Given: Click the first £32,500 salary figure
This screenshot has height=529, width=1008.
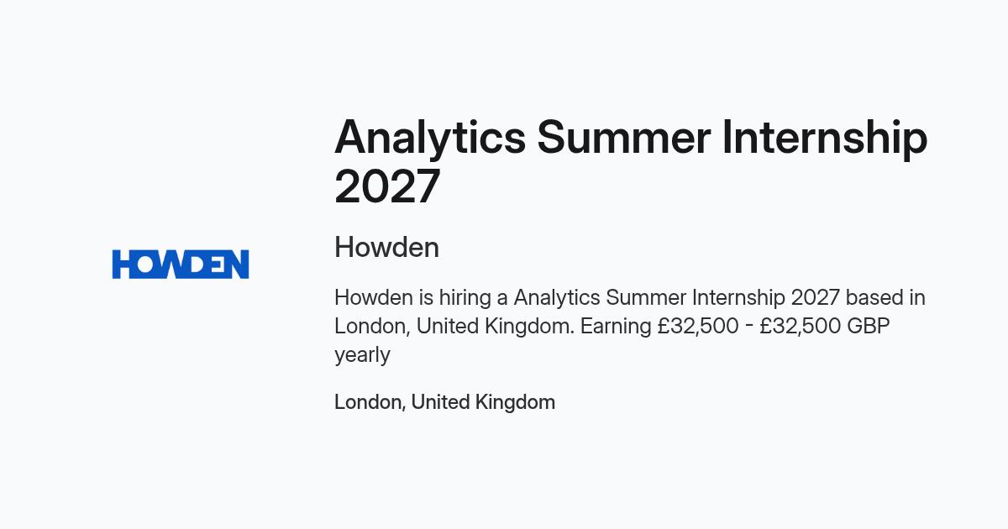Looking at the screenshot, I should point(698,327).
